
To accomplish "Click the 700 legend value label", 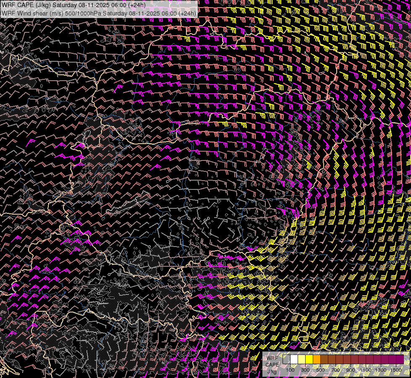I will [335, 370].
